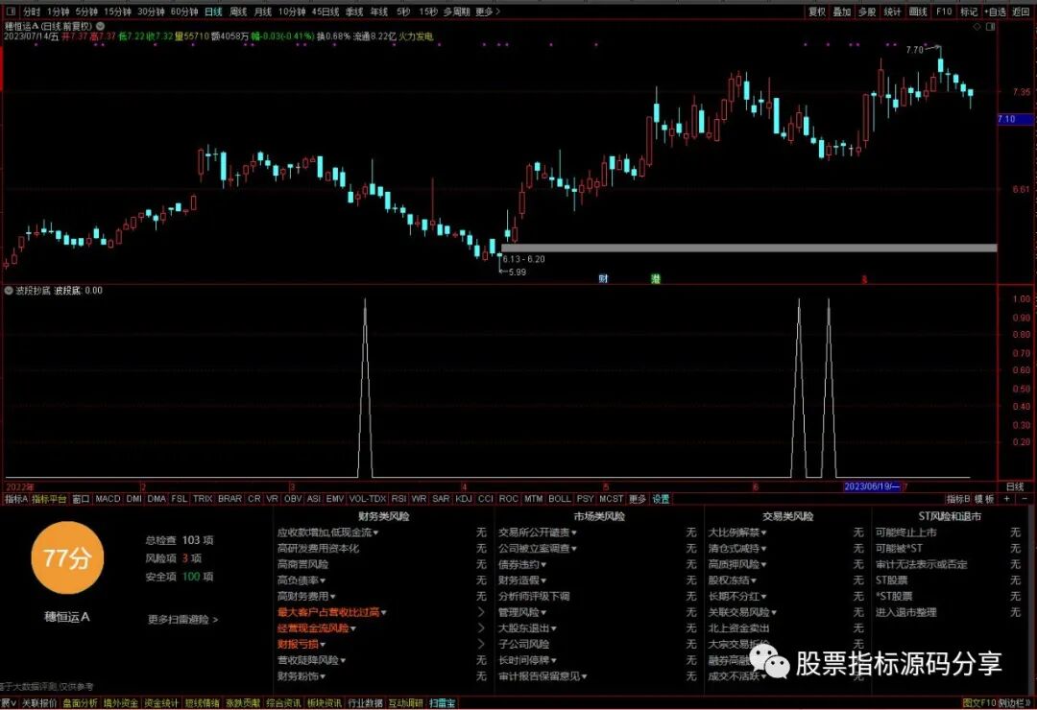The image size is (1037, 710).
Task: Open the 扫雷宝 bottom tab
Action: pyautogui.click(x=442, y=702)
